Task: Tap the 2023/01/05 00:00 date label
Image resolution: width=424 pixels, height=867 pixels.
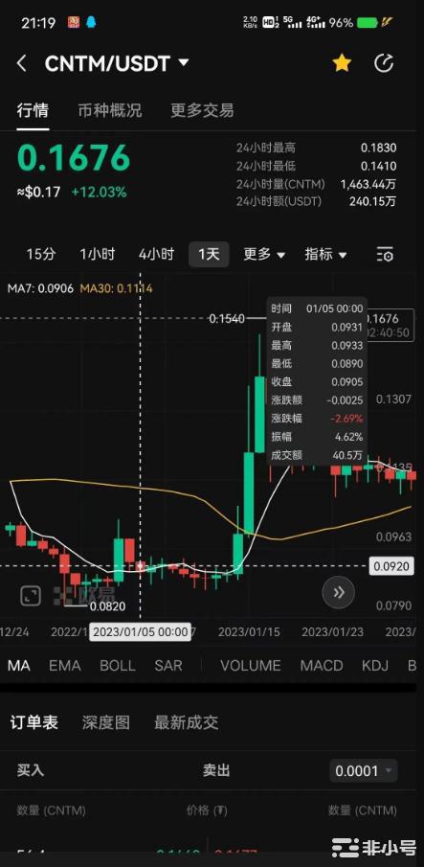Action: click(x=141, y=632)
